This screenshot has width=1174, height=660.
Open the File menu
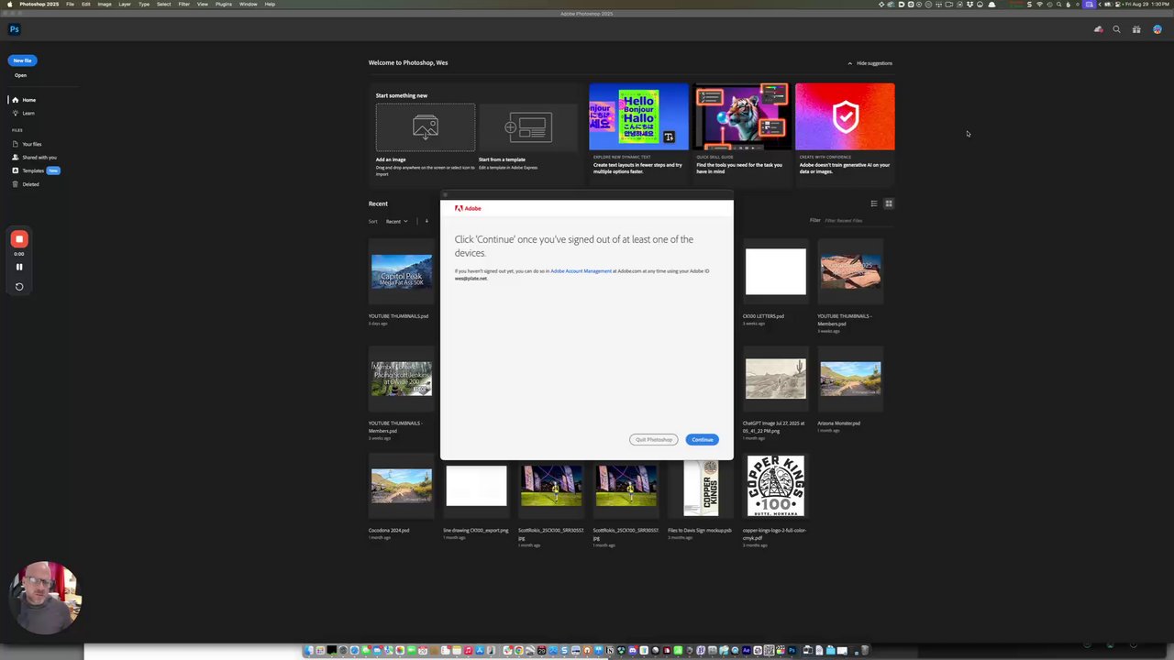click(70, 5)
